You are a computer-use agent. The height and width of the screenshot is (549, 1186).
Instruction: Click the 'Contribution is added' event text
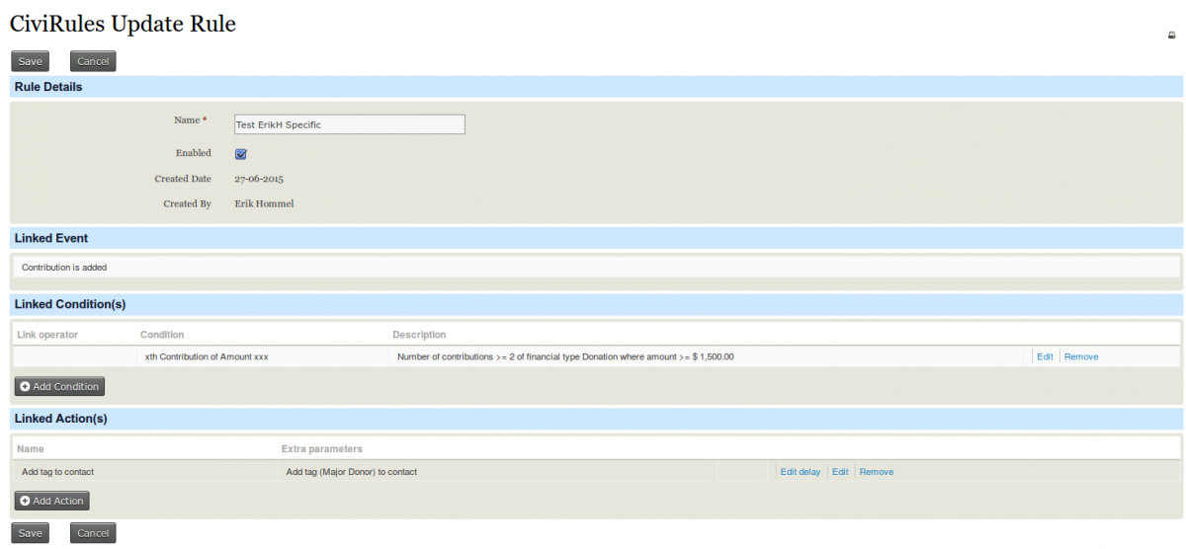64,268
